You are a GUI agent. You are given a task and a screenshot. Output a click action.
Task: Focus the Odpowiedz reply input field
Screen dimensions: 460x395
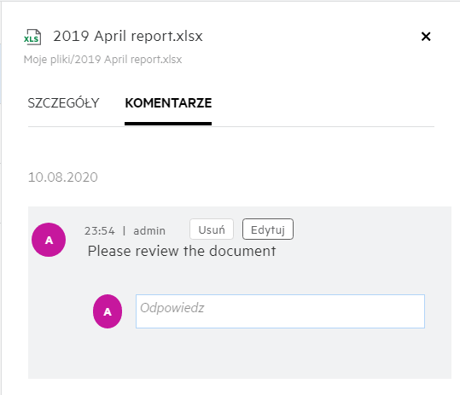(280, 311)
